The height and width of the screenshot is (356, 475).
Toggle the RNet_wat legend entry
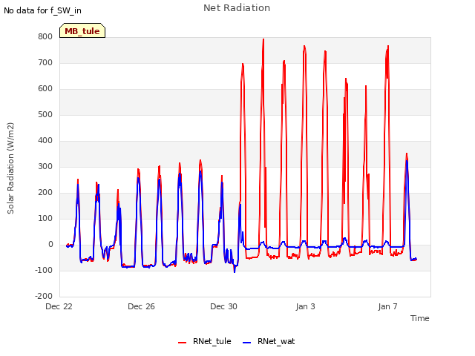269,341
